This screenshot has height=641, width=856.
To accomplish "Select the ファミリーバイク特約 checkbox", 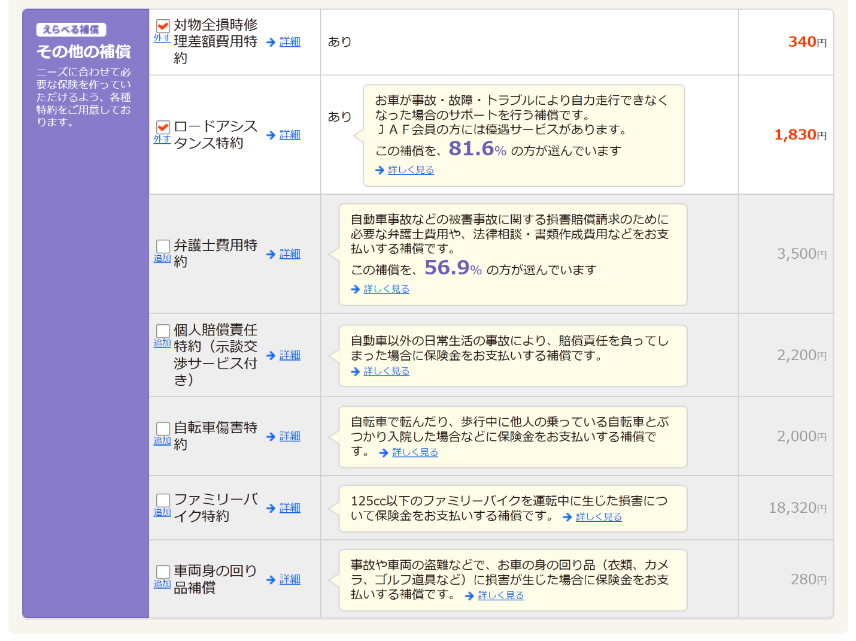I will [163, 500].
